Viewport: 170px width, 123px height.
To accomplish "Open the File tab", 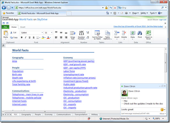I will point(5,27).
